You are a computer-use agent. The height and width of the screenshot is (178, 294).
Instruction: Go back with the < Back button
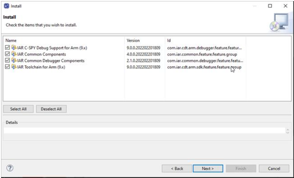pyautogui.click(x=177, y=168)
